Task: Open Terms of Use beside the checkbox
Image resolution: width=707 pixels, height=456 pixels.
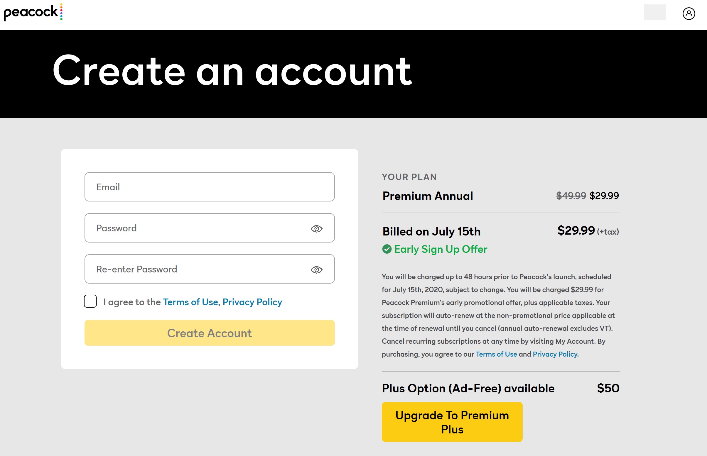Action: 190,302
